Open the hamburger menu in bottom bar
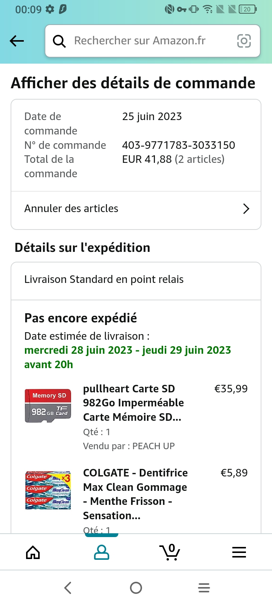This screenshot has height=606, width=272. (239, 552)
